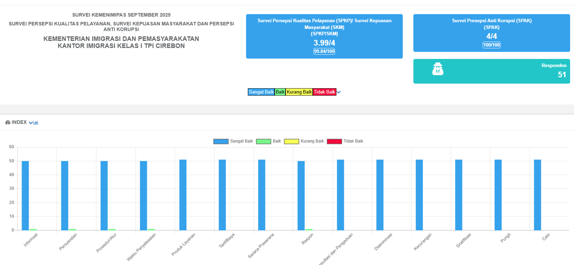Click the dashboard gauge icon beside INDEX
Image resolution: width=574 pixels, height=265 pixels.
pos(8,122)
